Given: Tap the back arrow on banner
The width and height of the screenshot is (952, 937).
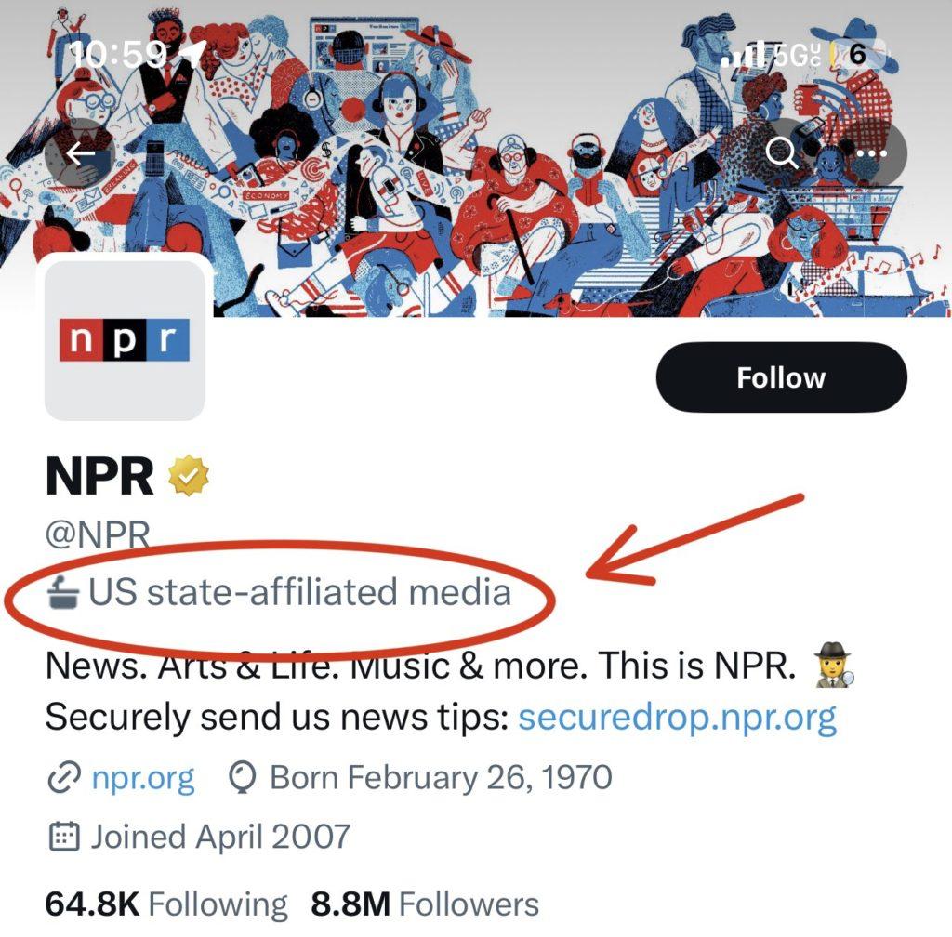Looking at the screenshot, I should [78, 153].
